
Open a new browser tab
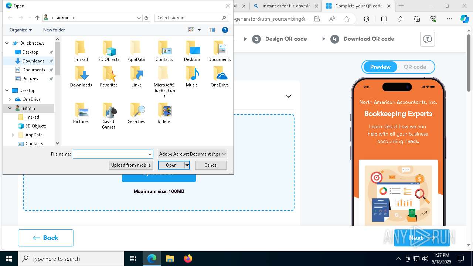(x=401, y=6)
